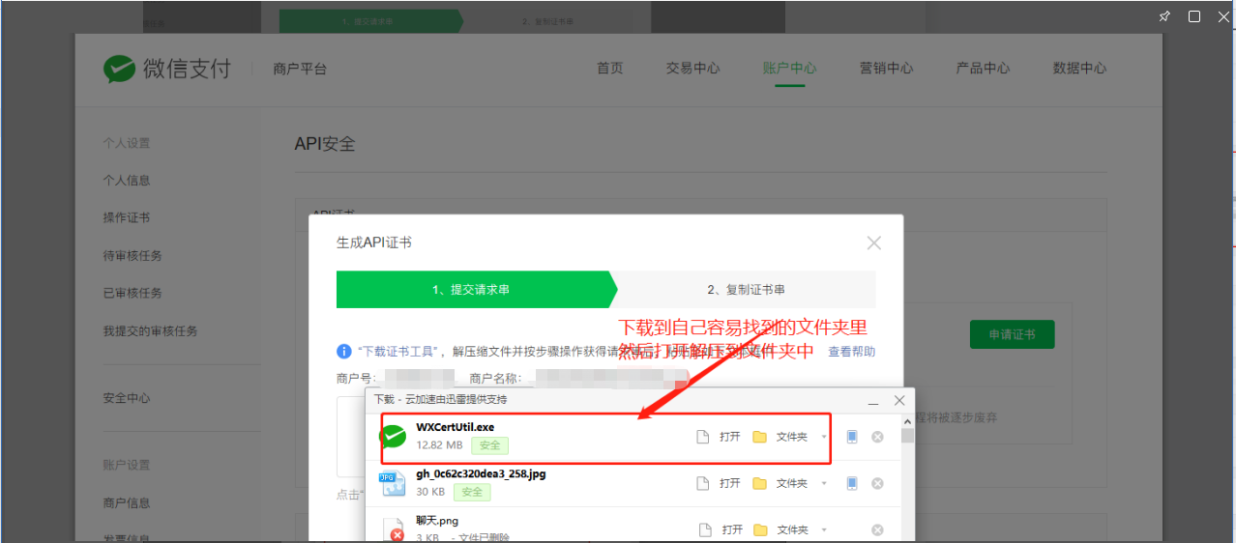This screenshot has height=543, width=1236.
Task: Click the download list scrollbar thumb
Action: [x=908, y=435]
